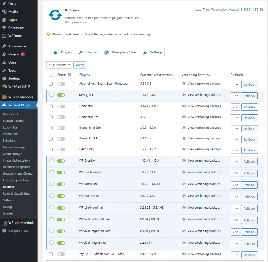This screenshot has height=262, width=268.
Task: Click Rollback for WP File Manager
Action: point(249,173)
